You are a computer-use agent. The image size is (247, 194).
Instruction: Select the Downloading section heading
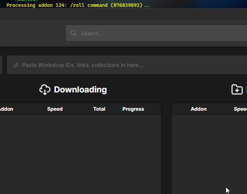(x=80, y=90)
